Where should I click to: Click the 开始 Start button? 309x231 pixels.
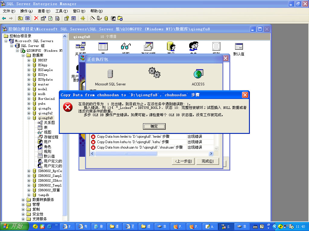click(x=14, y=226)
